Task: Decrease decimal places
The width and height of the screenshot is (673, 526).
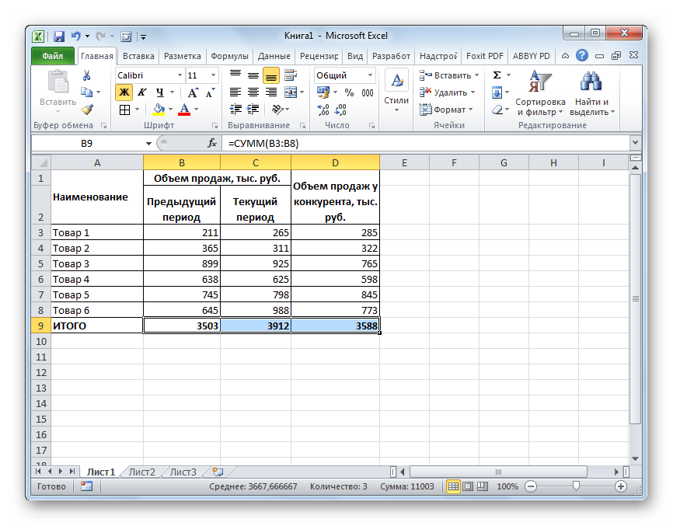Action: pyautogui.click(x=340, y=110)
